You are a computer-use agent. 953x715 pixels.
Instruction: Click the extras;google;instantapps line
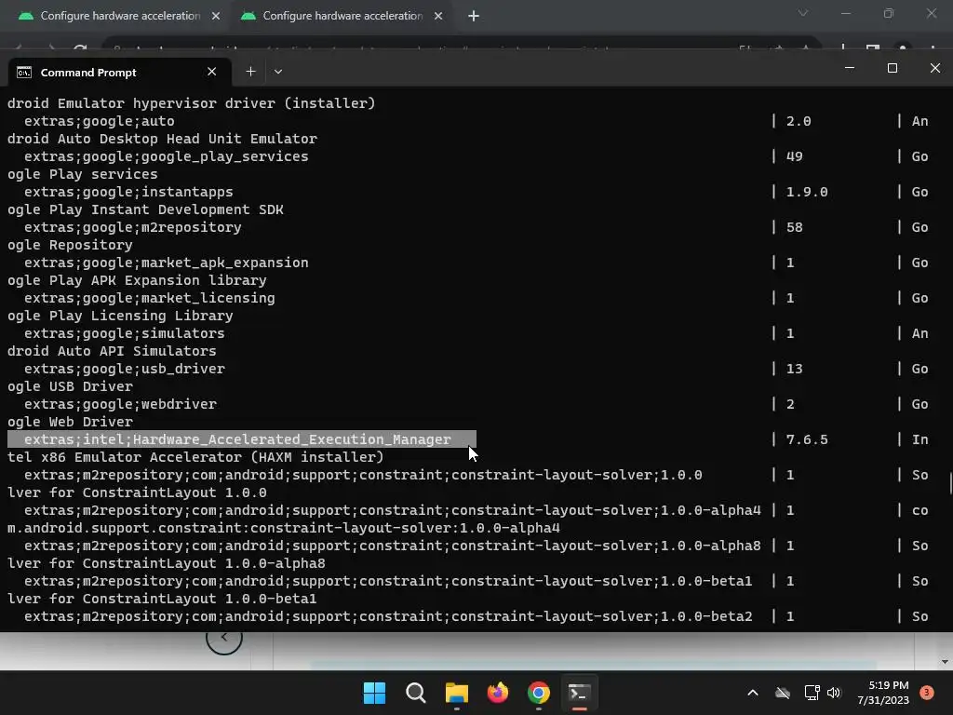(x=128, y=192)
